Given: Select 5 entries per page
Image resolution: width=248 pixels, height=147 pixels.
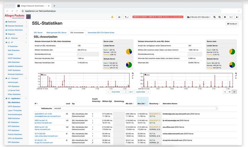Looking at the screenshot, I should [x=225, y=92].
